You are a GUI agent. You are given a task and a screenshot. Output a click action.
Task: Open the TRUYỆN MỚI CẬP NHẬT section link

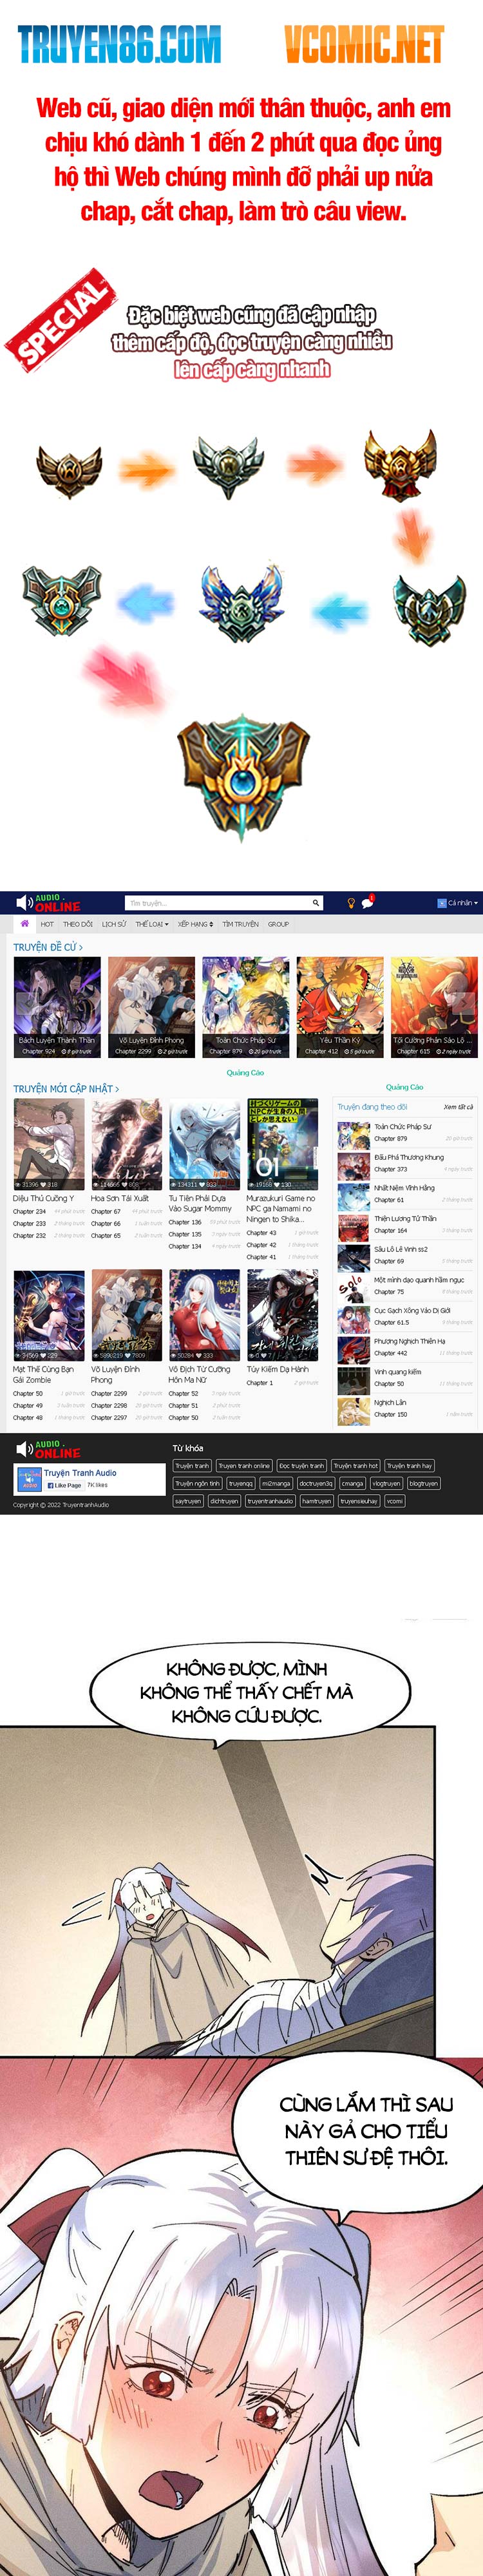[x=66, y=1088]
